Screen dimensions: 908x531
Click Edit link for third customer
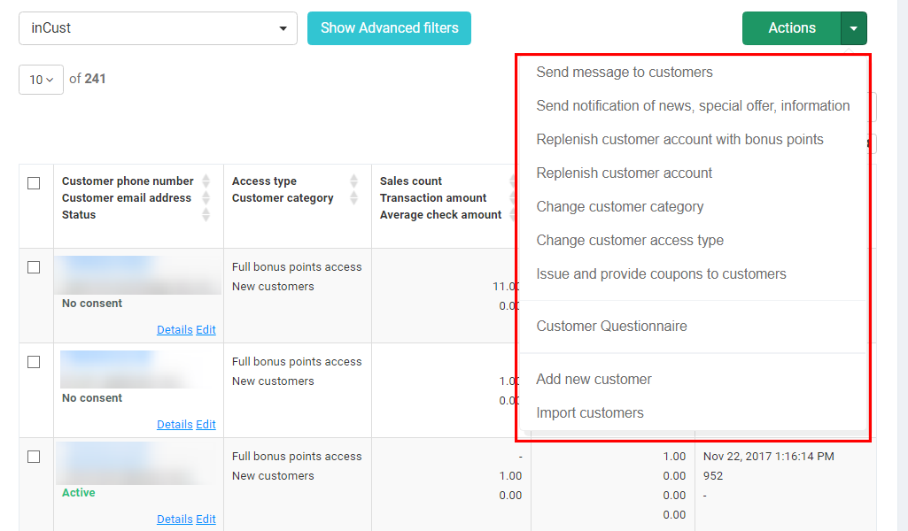[x=206, y=519]
